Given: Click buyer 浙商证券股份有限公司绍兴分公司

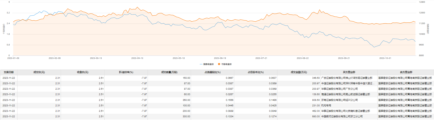Looking at the screenshot, I should (339, 100).
